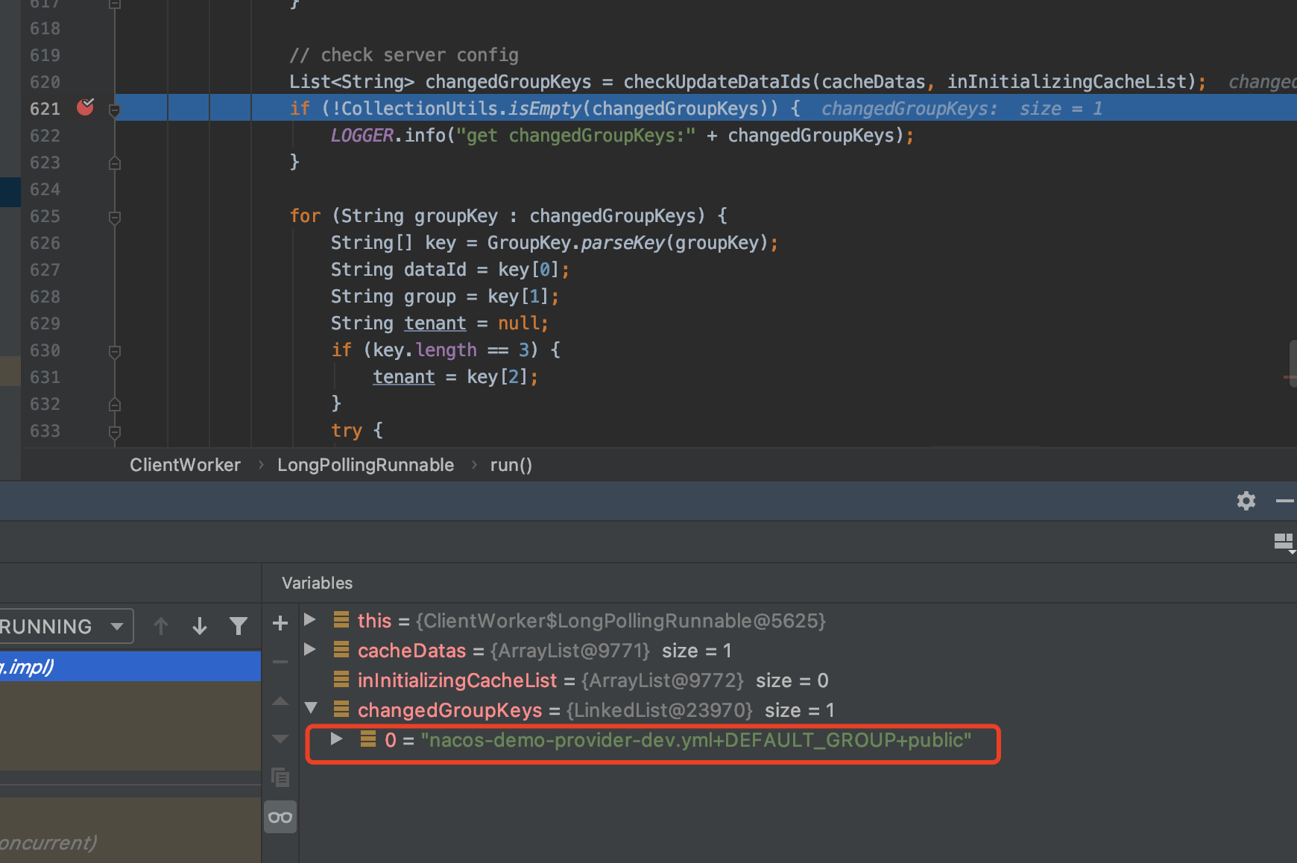Screen dimensions: 1297x863
Task: Open the frames filter icon
Action: tap(239, 626)
